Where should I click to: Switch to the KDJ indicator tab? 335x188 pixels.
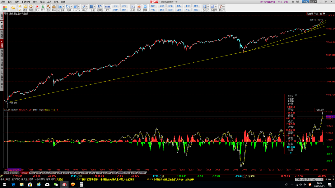pos(32,173)
